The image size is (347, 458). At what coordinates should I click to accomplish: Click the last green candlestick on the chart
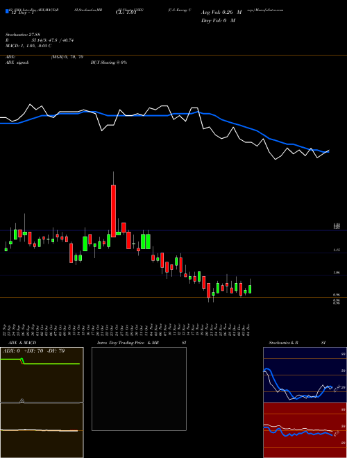point(250,289)
